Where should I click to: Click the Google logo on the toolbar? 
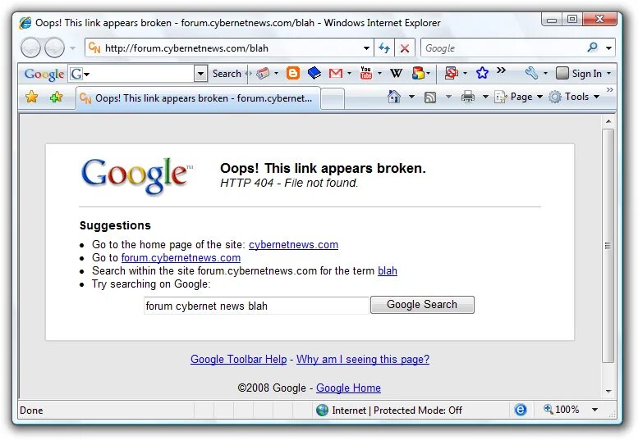pos(44,74)
